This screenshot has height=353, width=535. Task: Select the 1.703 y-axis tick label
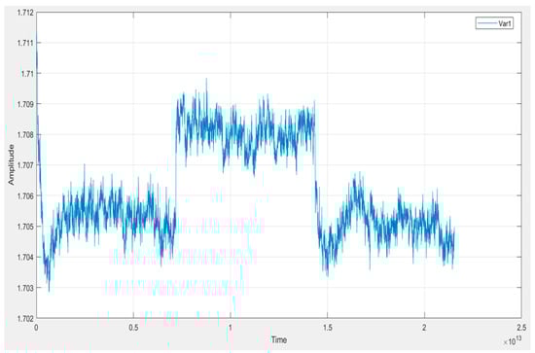pos(25,288)
